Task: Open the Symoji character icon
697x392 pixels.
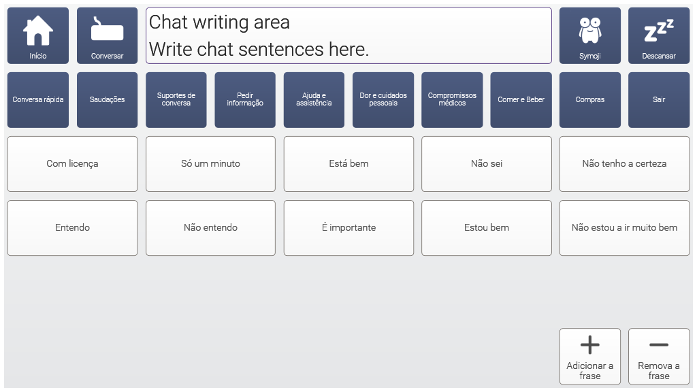Action: (589, 35)
